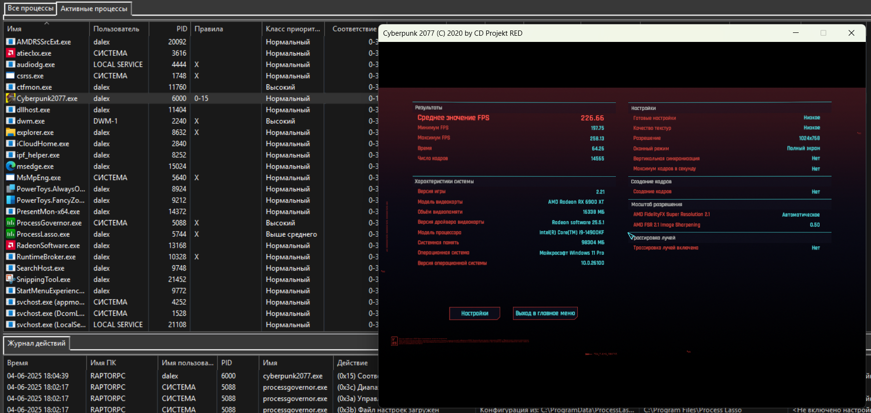This screenshot has width=871, height=413.
Task: Select 'LOCAL SERVICE' user in audiodg.exe row
Action: click(118, 64)
